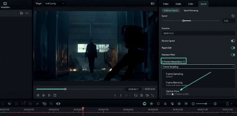
Task: Reset speed with circular arrow icon
Action: 233,16
